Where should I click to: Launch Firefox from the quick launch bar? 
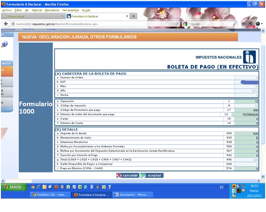[x=56, y=187]
